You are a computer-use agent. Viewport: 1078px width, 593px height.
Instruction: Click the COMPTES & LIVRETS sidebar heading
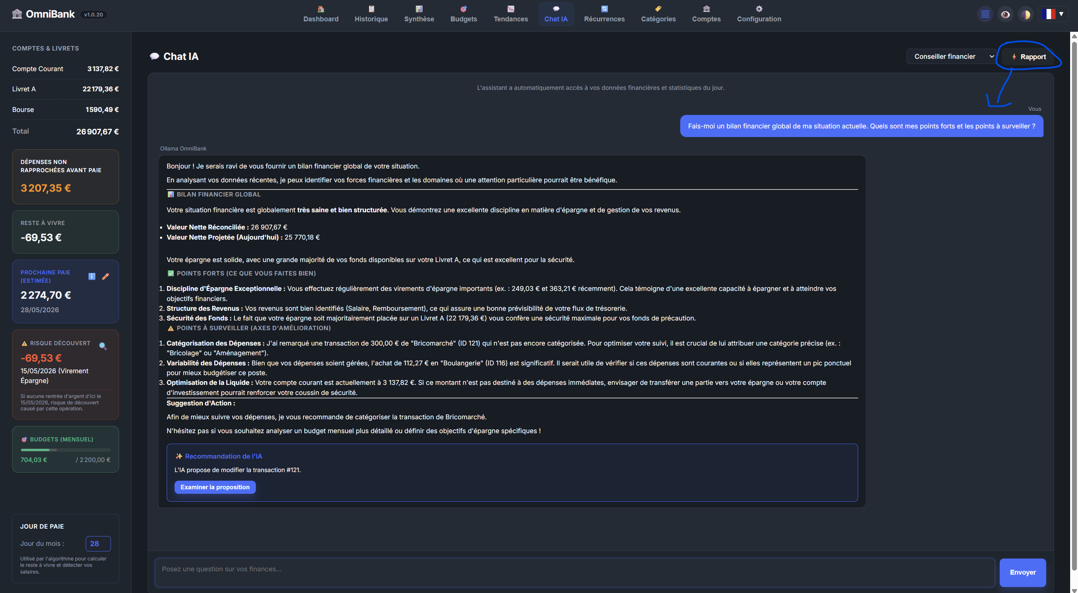(46, 49)
